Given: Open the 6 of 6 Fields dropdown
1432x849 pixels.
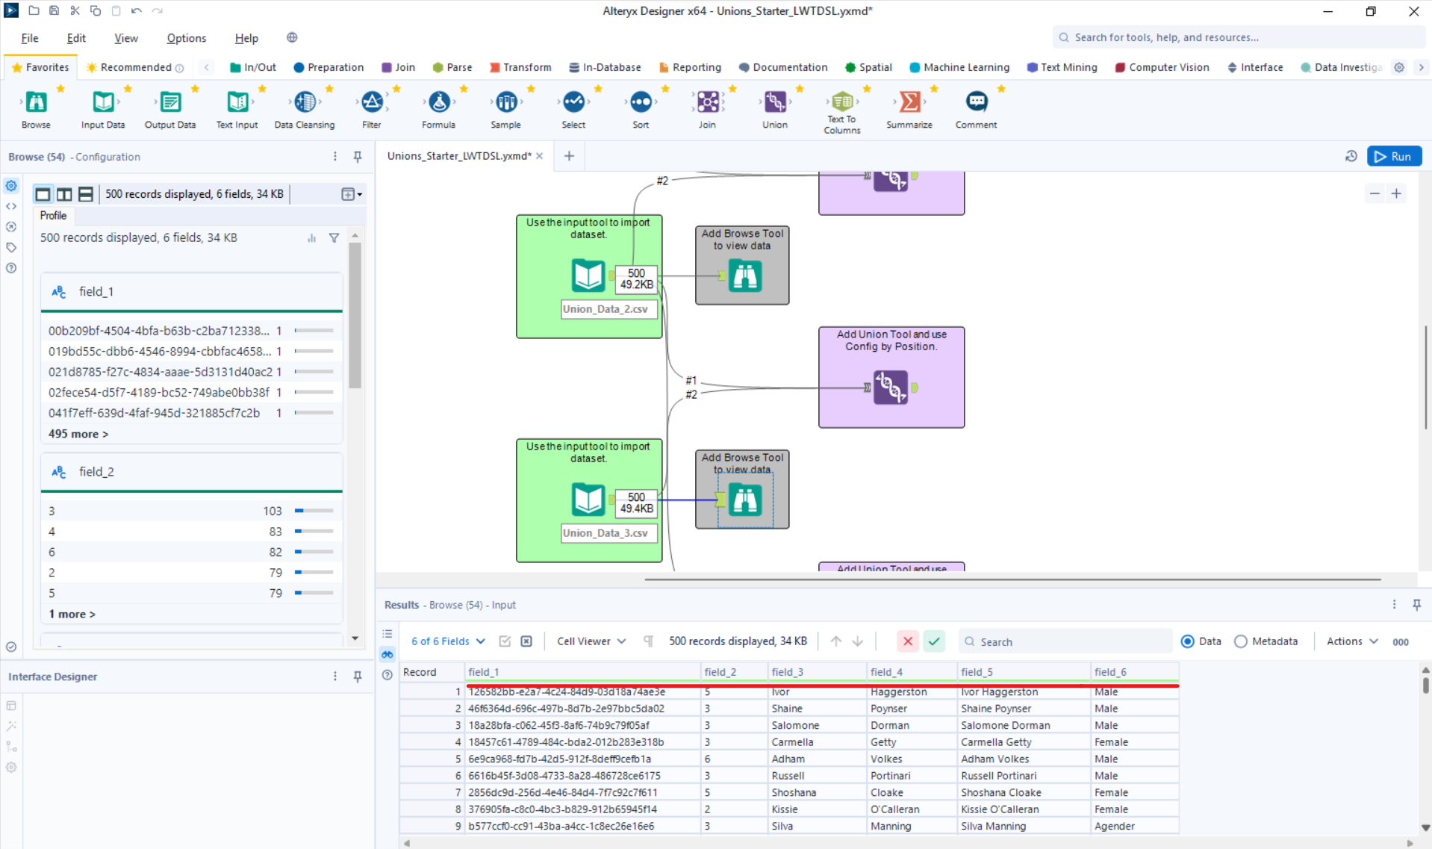Looking at the screenshot, I should tap(448, 641).
